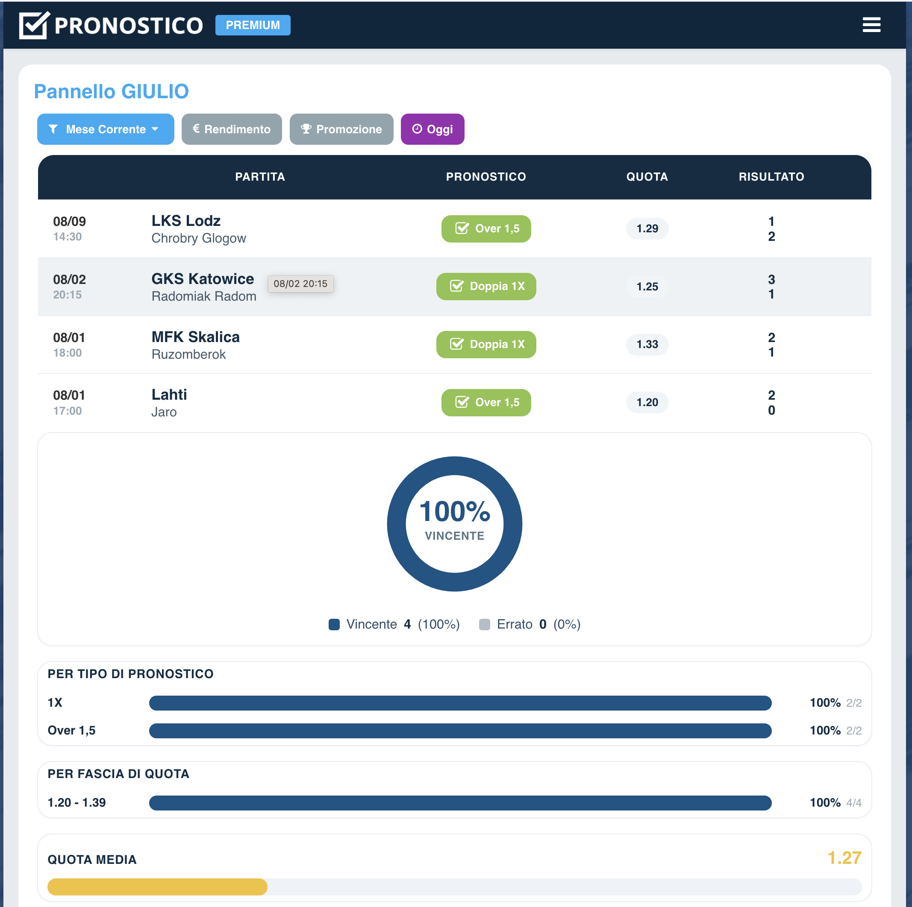This screenshot has height=907, width=912.
Task: Switch to the Promozione tab
Action: tap(341, 129)
